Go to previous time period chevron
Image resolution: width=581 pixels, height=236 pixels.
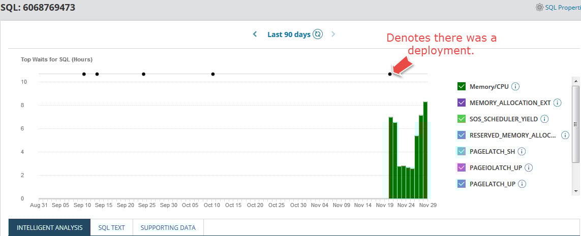(x=255, y=35)
